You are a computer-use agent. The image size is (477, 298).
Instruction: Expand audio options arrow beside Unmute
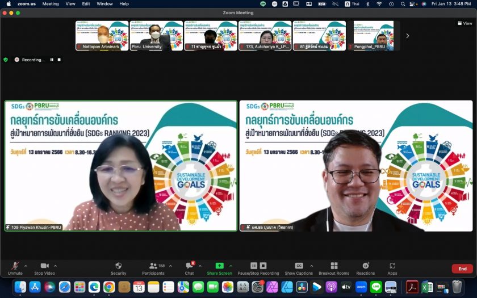coord(26,266)
